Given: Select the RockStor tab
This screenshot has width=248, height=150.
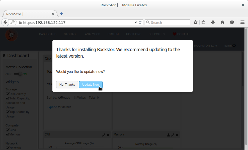Looking at the screenshot, I should 30,14.
